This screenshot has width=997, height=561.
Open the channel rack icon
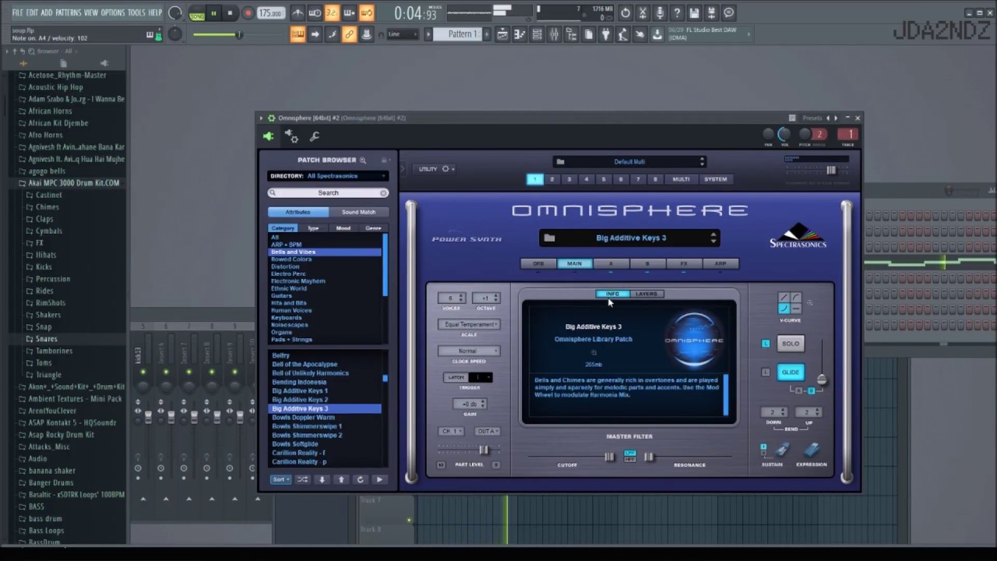click(537, 34)
